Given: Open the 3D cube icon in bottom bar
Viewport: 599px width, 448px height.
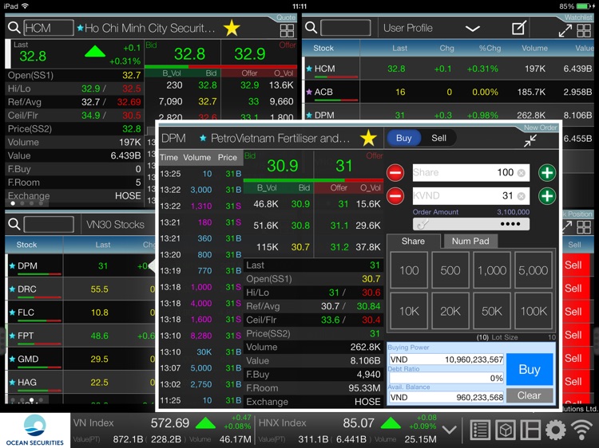Looking at the screenshot, I should tap(505, 430).
